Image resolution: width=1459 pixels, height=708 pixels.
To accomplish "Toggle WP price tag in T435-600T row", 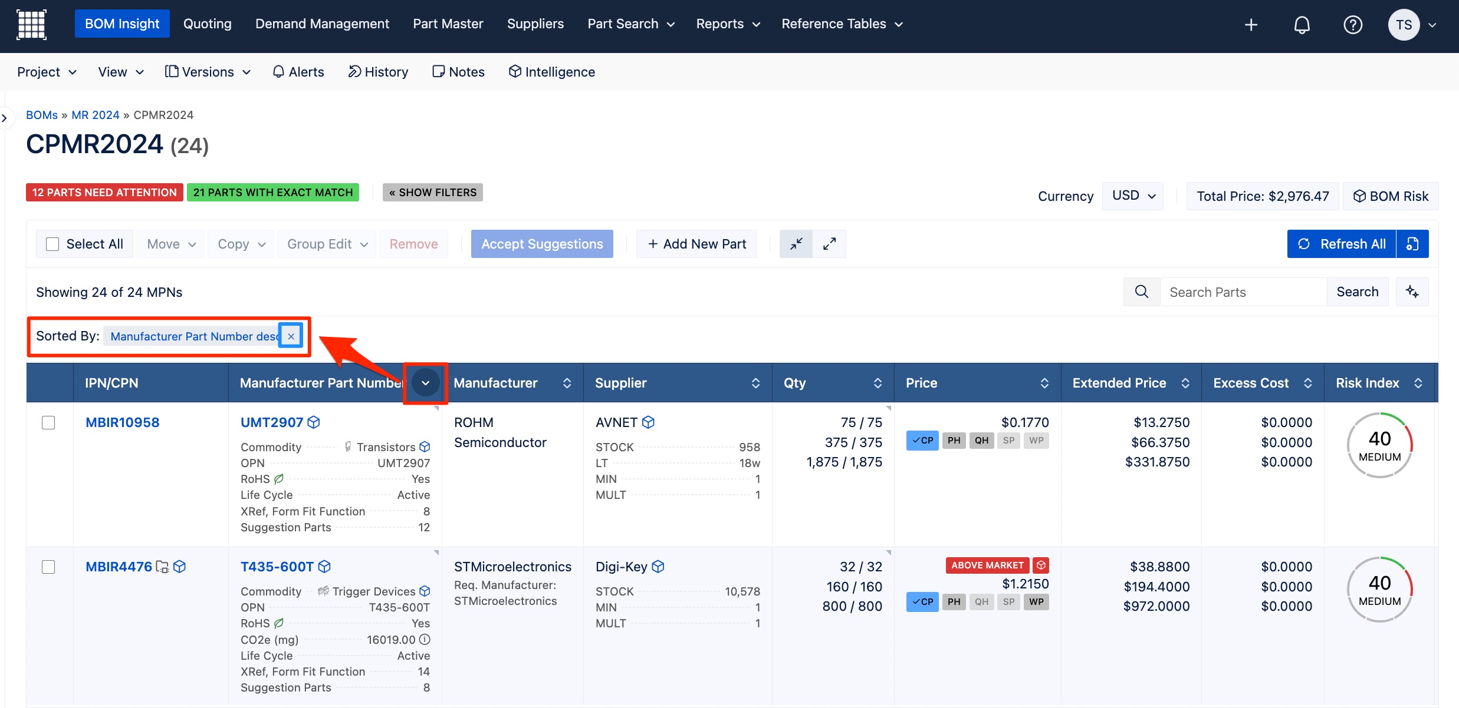I will [1036, 602].
